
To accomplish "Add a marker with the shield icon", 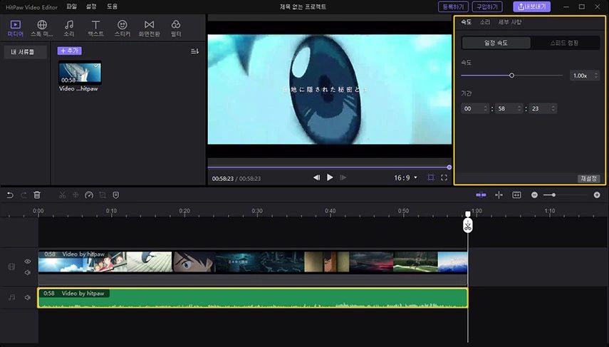I will pos(115,195).
